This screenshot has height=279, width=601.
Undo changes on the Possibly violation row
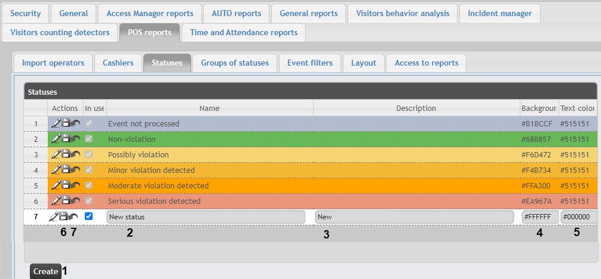point(75,154)
